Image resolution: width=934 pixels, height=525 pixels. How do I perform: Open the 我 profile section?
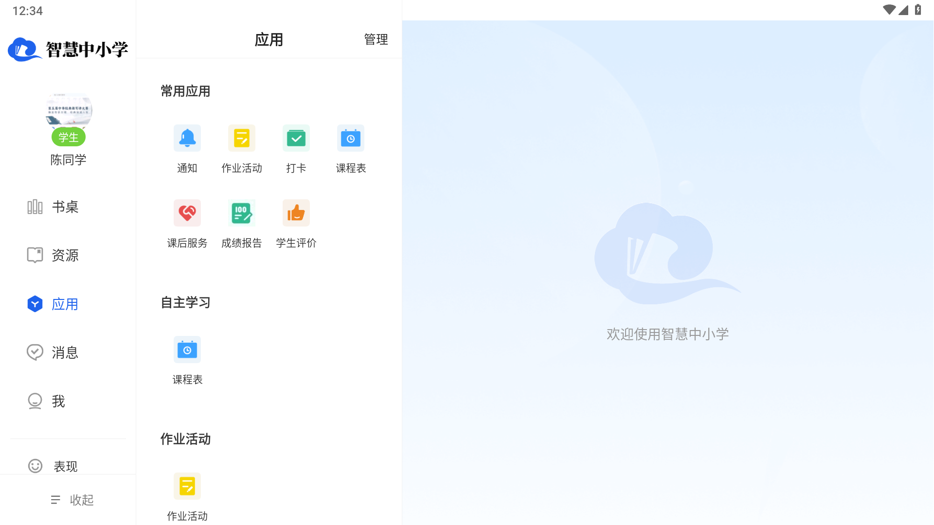click(x=58, y=401)
